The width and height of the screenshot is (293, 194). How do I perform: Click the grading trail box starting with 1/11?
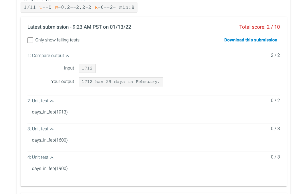click(79, 7)
